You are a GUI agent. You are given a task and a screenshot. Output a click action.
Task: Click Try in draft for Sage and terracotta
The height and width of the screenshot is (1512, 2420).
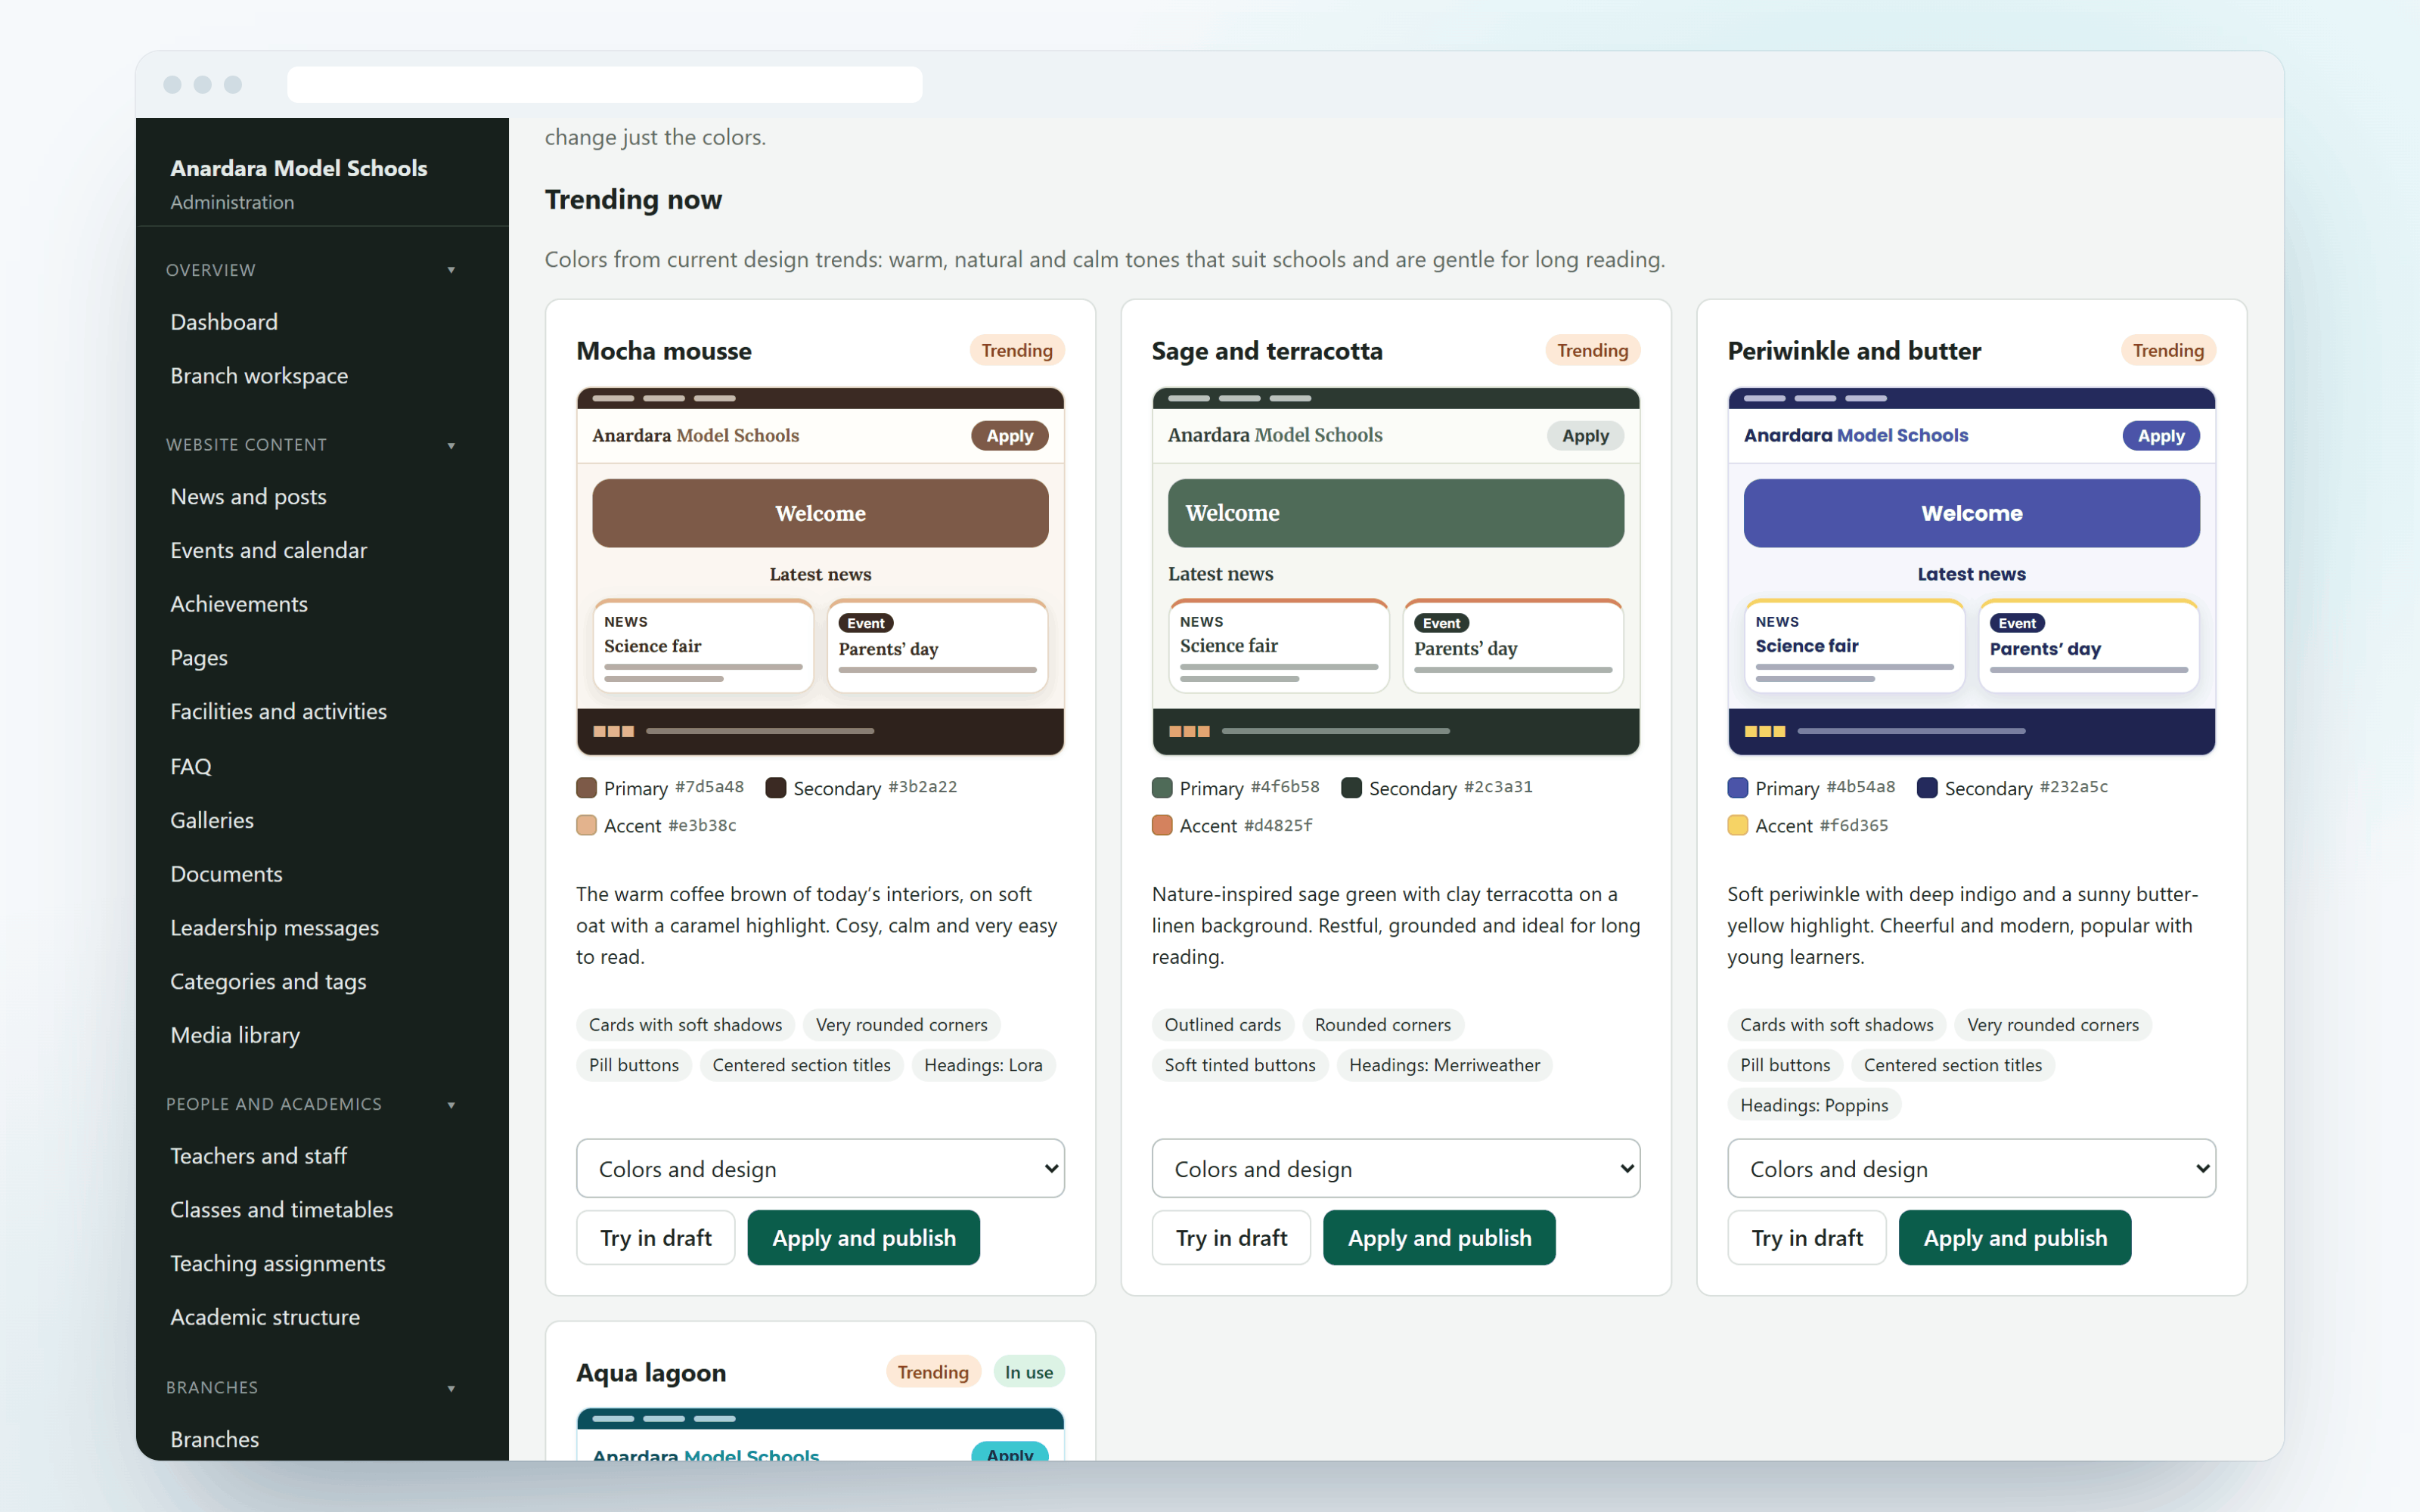tap(1231, 1238)
